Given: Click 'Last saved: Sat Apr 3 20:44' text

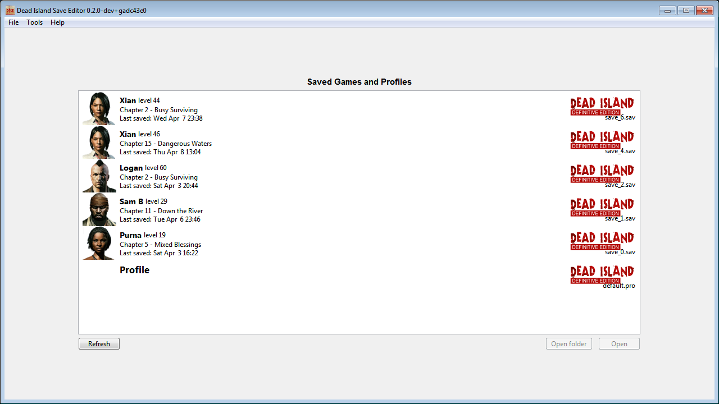Looking at the screenshot, I should coord(159,186).
